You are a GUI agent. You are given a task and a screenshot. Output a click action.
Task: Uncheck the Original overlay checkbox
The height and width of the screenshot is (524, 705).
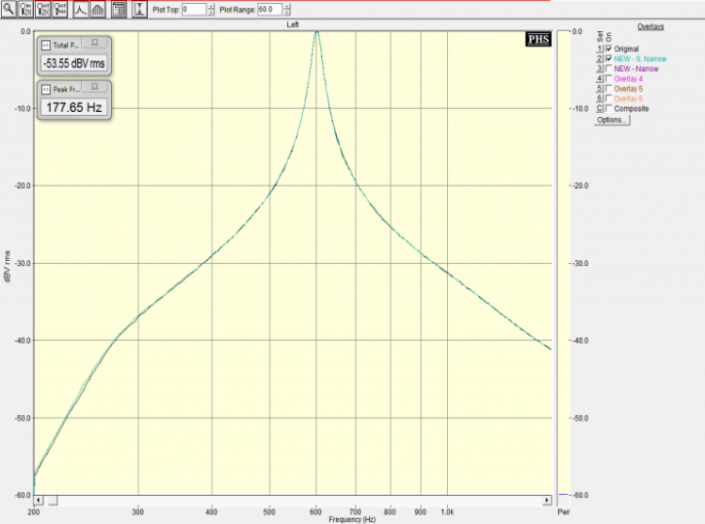point(609,49)
